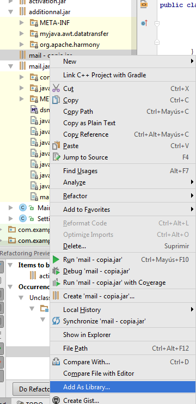Collapse the Unclassified node in Refactoring Preview
The image size is (196, 404).
(21, 298)
